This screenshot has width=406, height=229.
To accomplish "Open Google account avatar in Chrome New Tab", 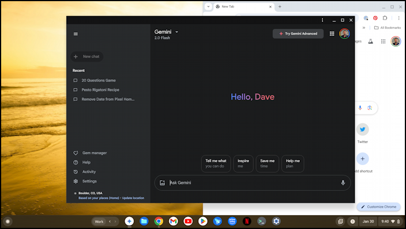I will [x=396, y=41].
